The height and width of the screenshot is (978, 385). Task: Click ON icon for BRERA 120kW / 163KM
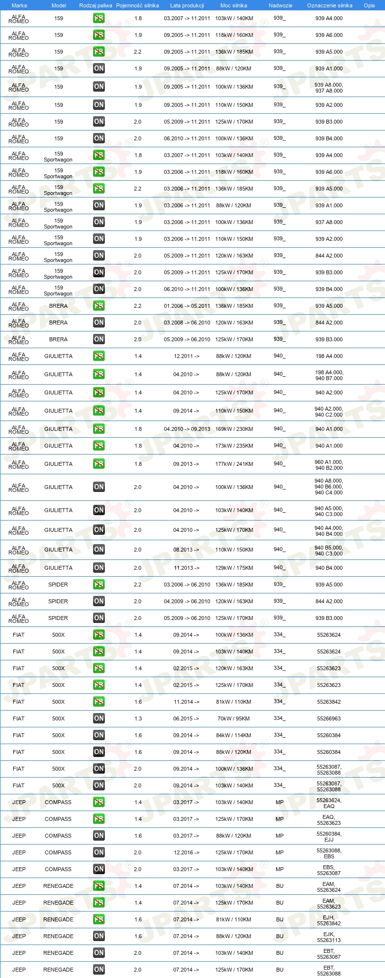(99, 323)
